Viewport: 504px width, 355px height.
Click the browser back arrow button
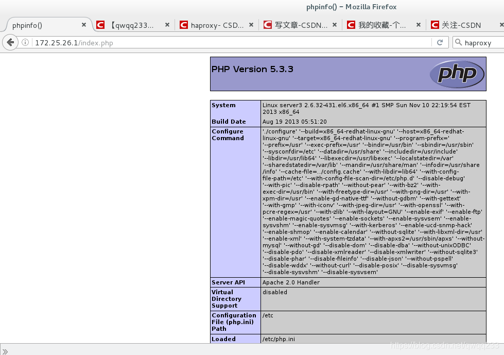pos(10,42)
